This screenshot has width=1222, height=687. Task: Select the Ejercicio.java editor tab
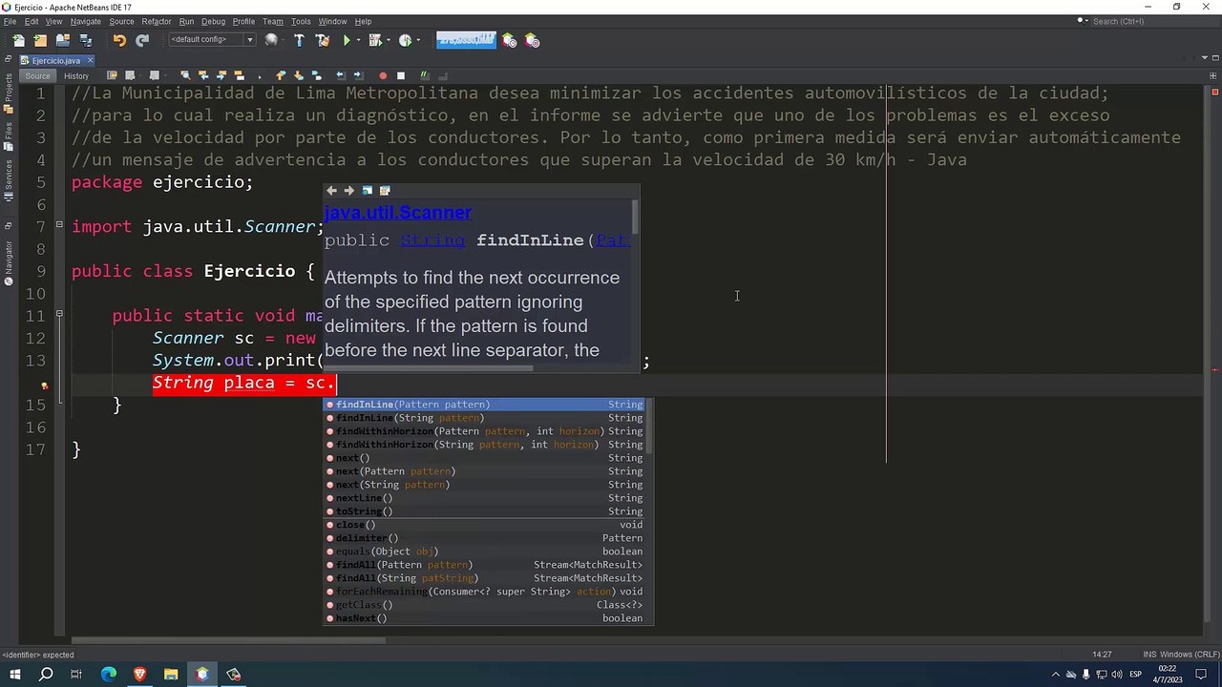[56, 60]
